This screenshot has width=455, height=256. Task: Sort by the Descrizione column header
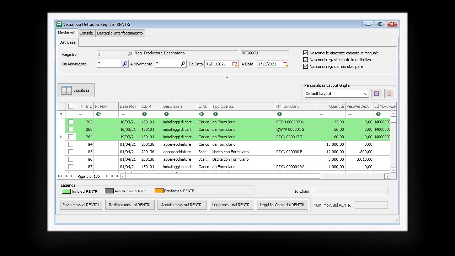click(180, 106)
